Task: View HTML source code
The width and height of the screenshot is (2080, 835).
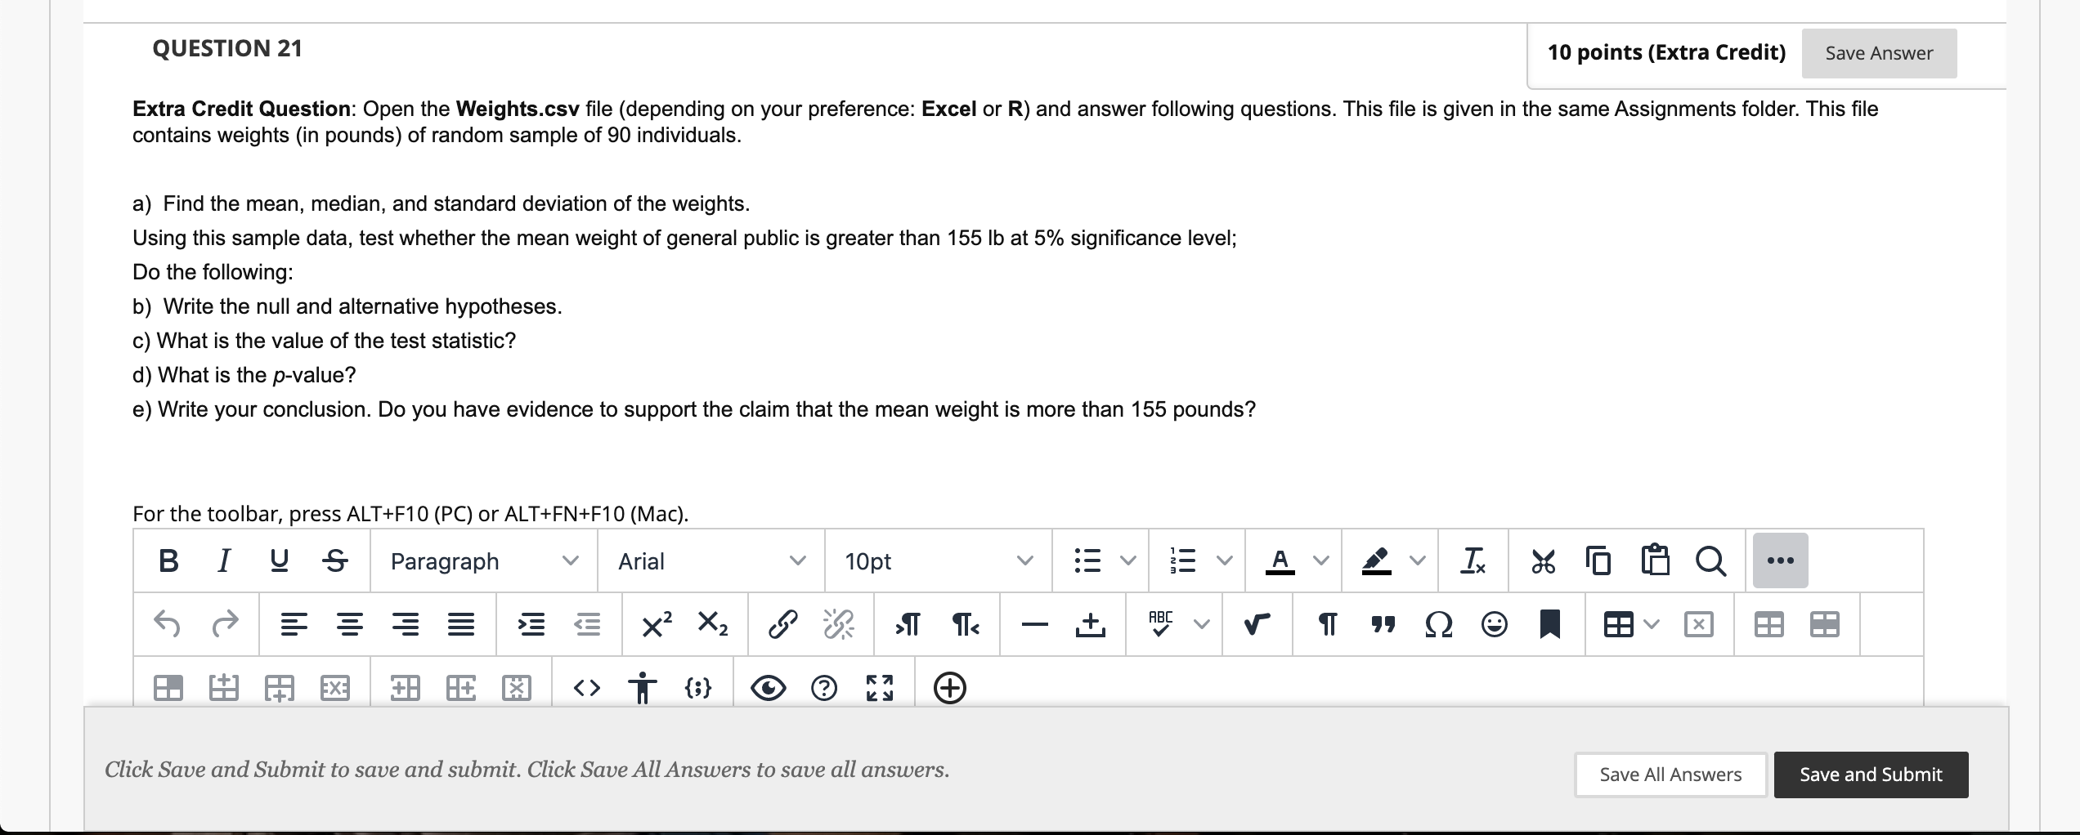Action: point(587,689)
